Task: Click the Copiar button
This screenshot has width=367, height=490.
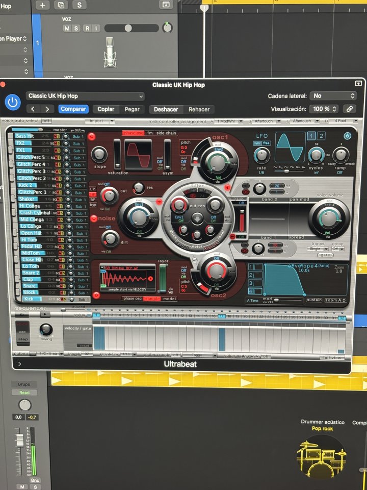Action: [x=106, y=109]
